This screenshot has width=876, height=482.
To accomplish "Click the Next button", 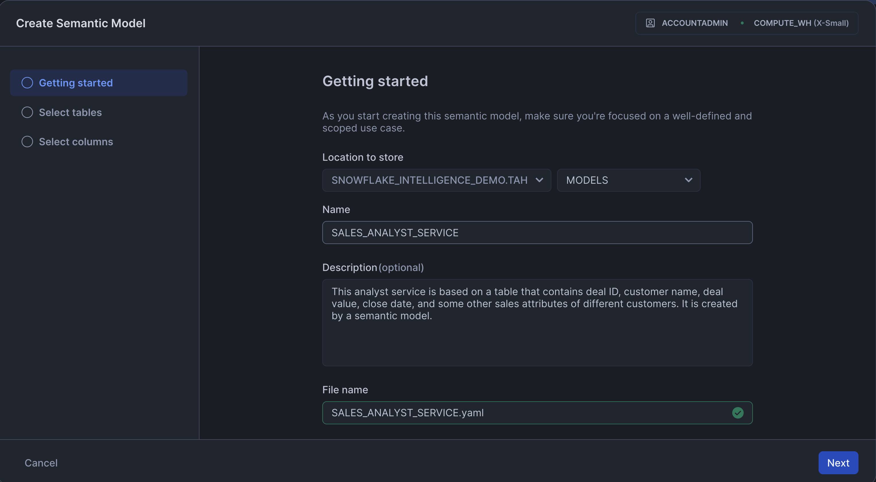I will [x=838, y=462].
